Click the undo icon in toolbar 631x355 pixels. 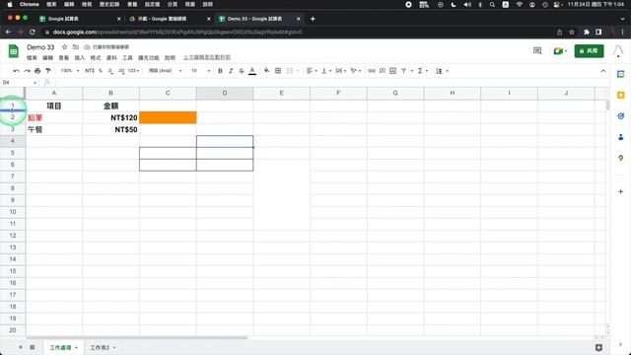click(16, 71)
